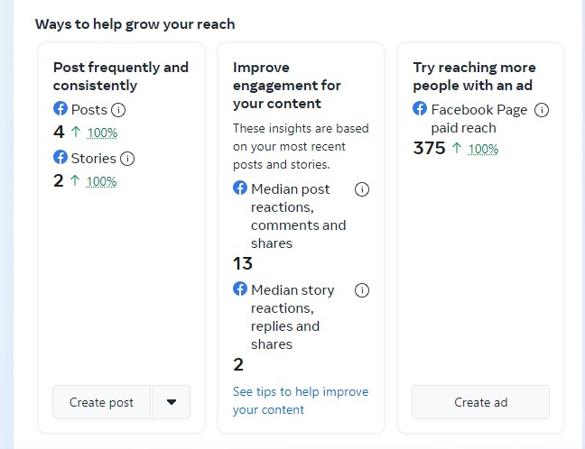Click Facebook logo beside median story reactions
The width and height of the screenshot is (585, 449).
pyautogui.click(x=240, y=289)
